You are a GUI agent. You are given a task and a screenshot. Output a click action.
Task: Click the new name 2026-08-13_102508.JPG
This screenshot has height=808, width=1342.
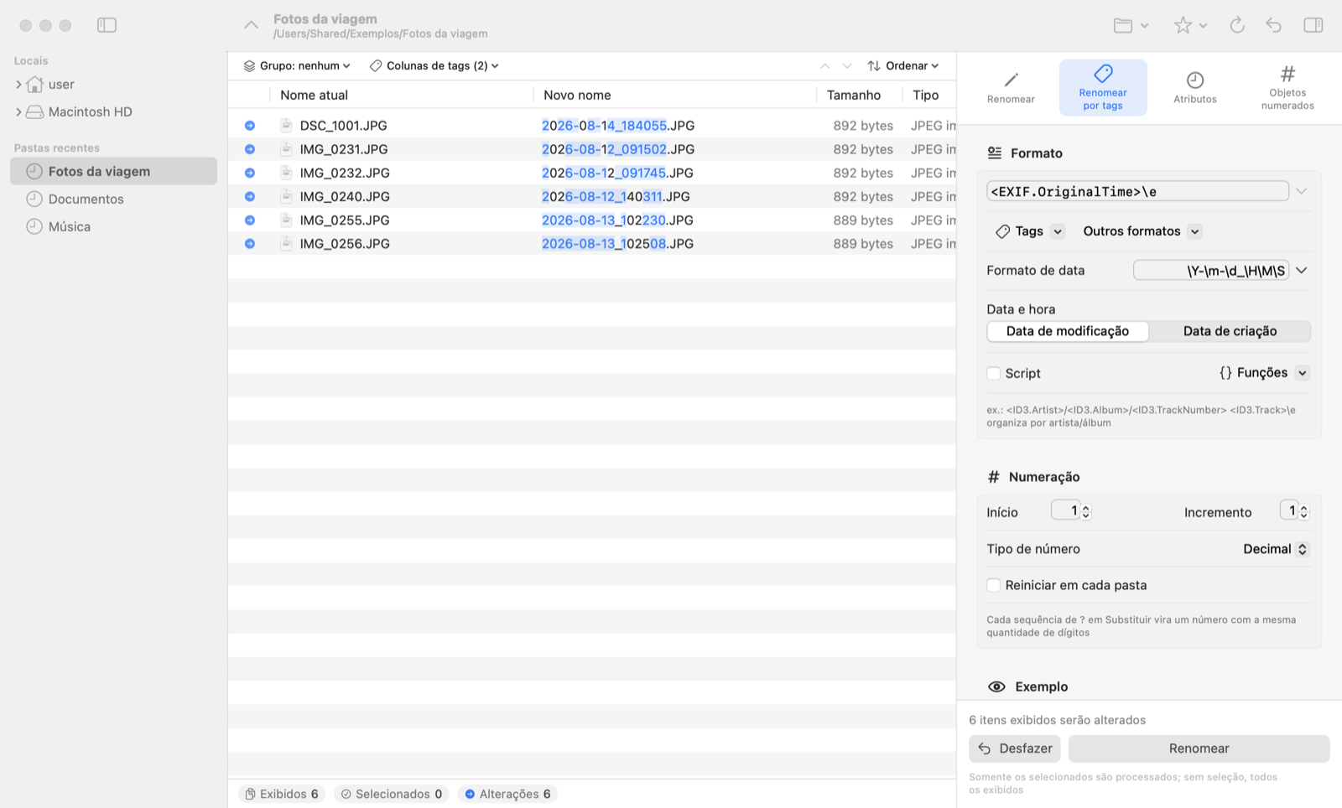coord(617,243)
